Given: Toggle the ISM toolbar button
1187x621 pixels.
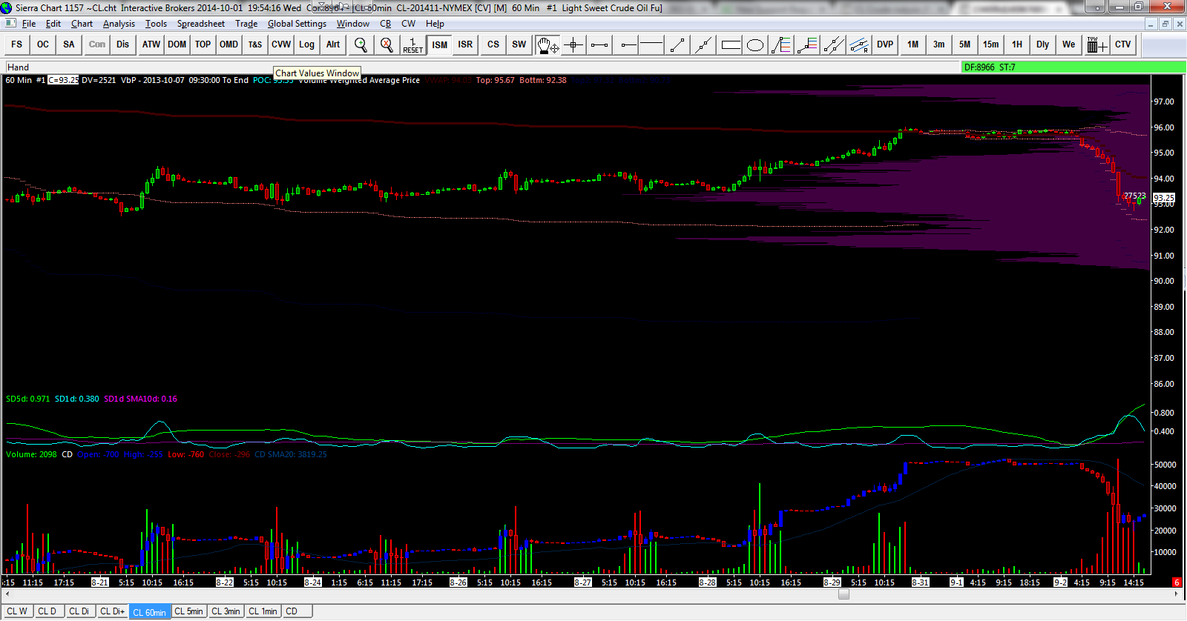Looking at the screenshot, I should [x=440, y=44].
